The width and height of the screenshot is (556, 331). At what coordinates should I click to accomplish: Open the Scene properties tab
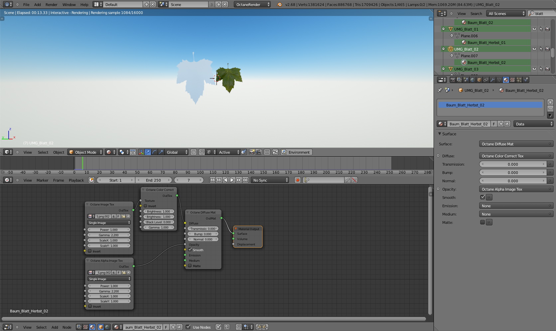point(466,80)
